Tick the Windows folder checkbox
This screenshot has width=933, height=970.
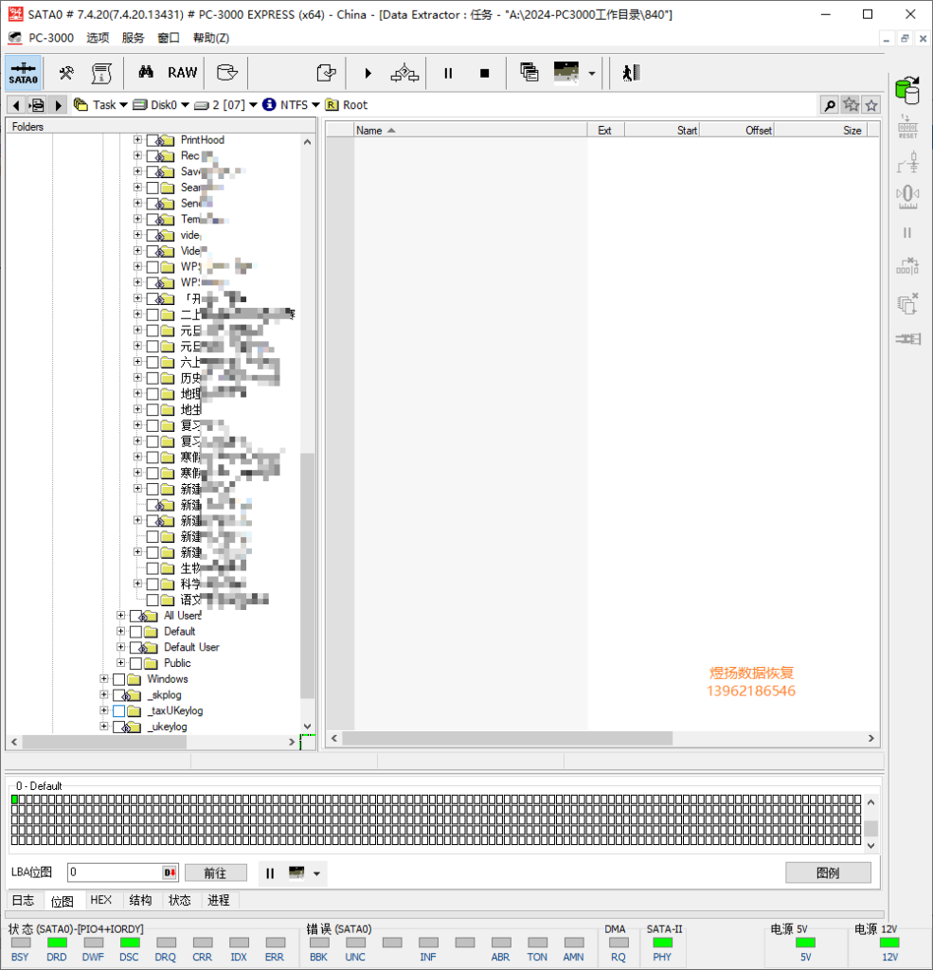click(x=119, y=679)
